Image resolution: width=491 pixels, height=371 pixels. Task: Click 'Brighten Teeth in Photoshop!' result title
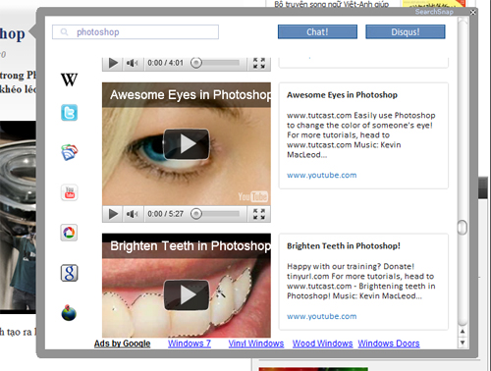pos(344,246)
